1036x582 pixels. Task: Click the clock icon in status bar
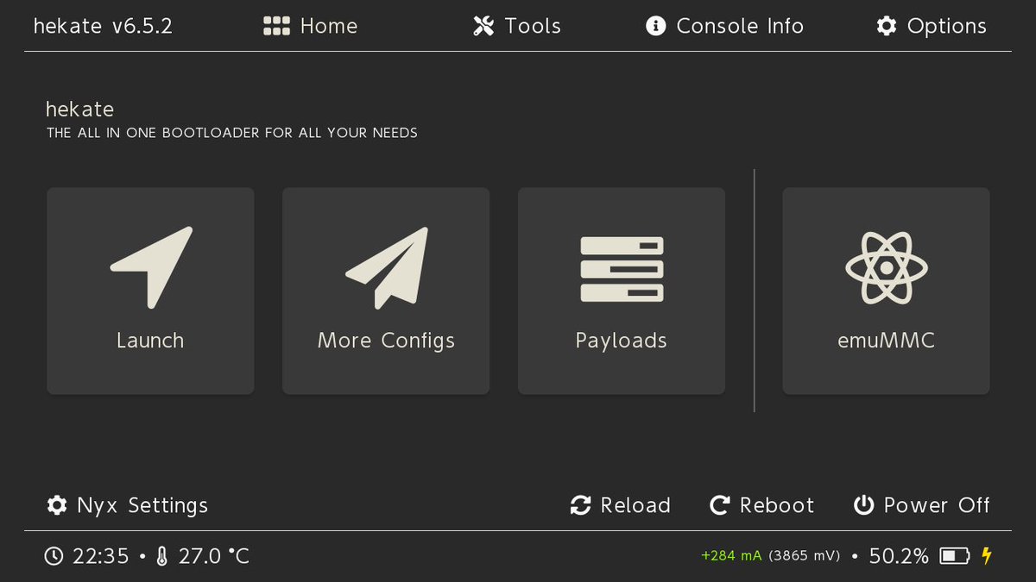[x=54, y=557]
